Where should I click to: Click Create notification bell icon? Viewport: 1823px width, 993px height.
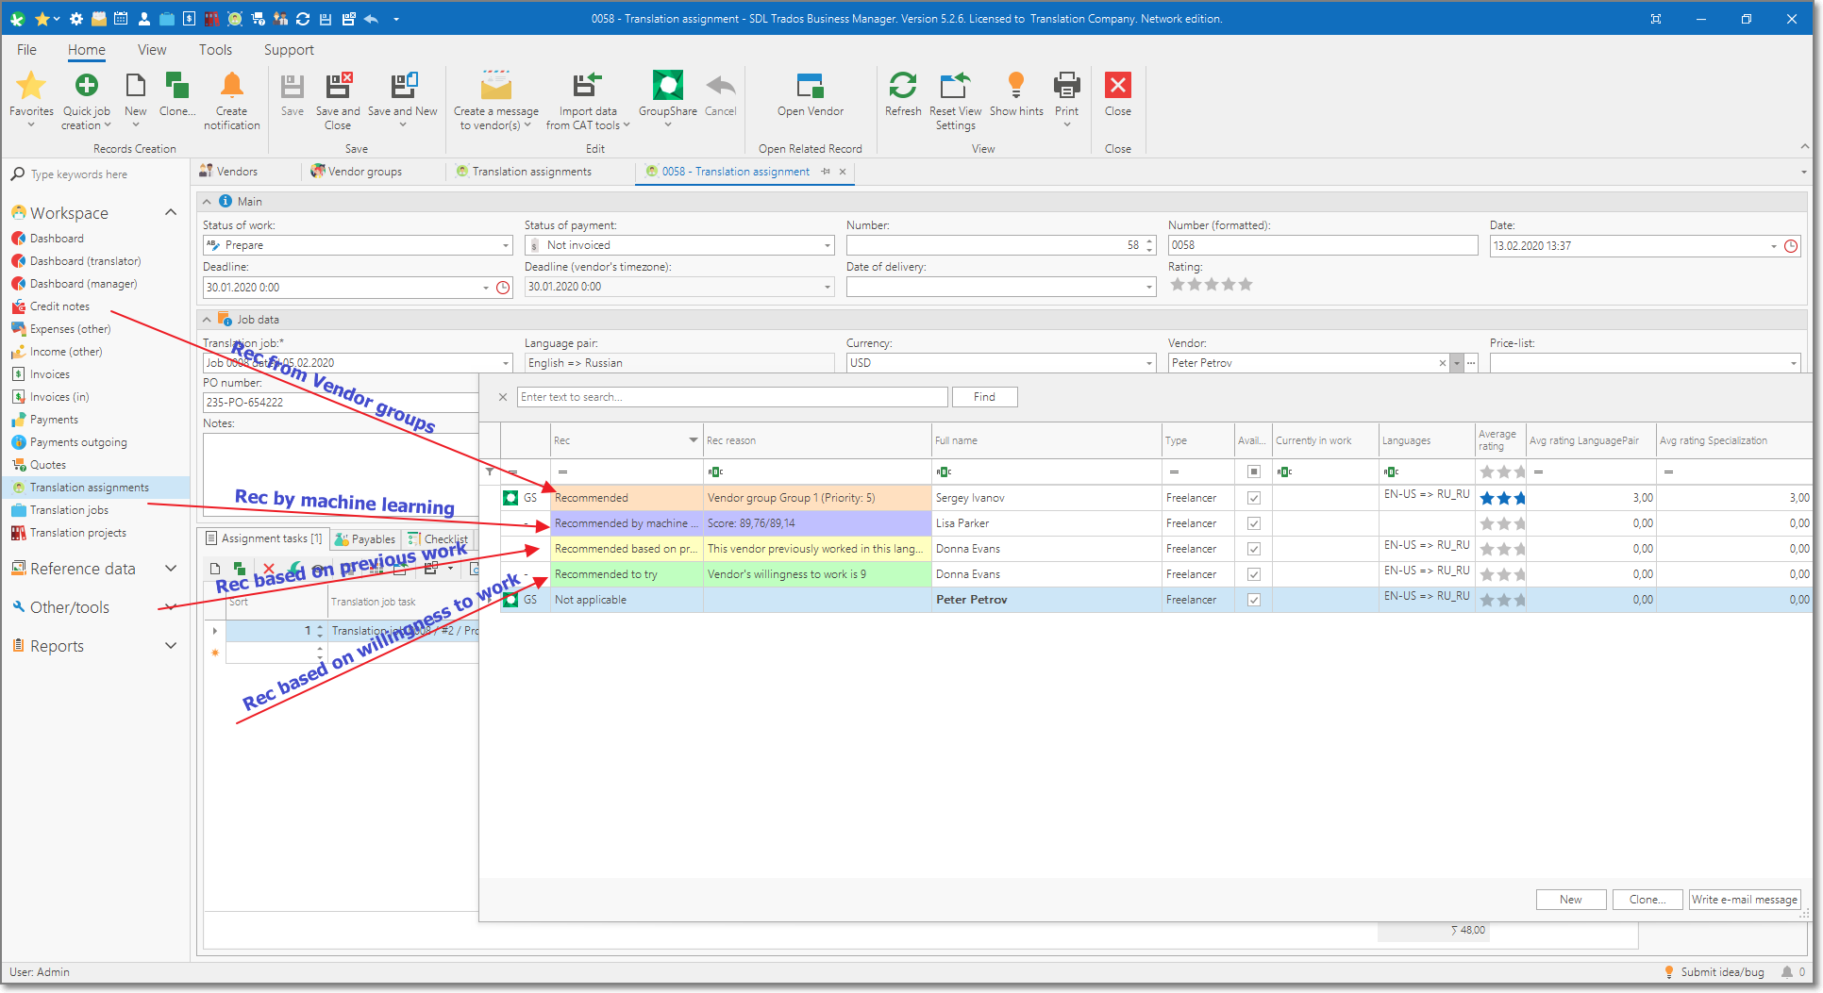pos(232,86)
